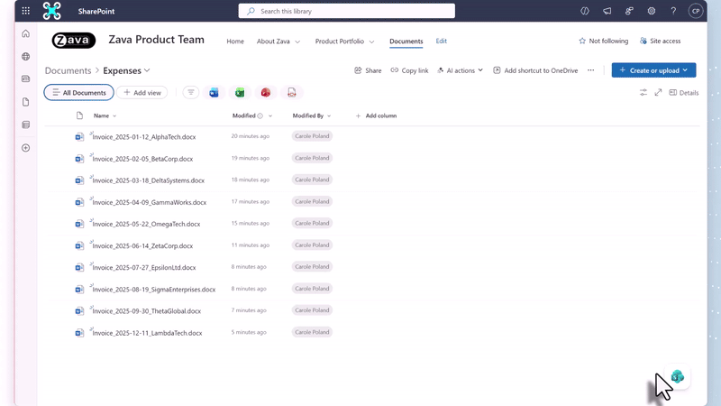
Task: Open the Documents navigation tab
Action: (406, 41)
